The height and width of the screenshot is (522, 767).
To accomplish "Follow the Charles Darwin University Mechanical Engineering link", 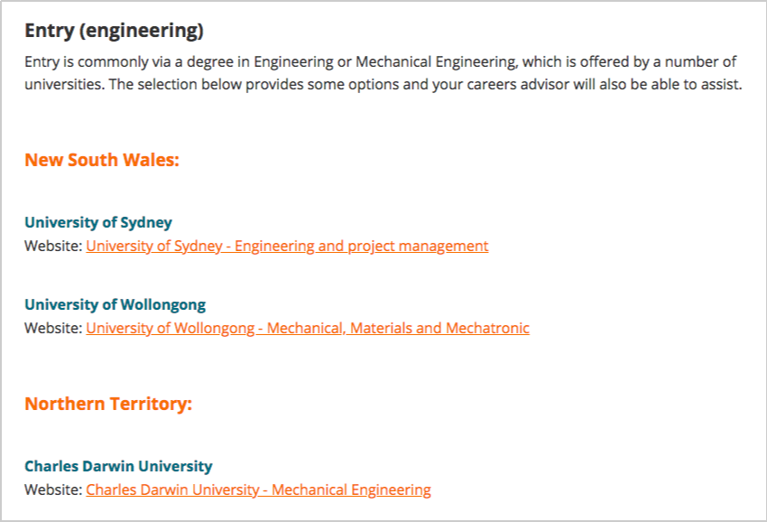I will coord(258,489).
